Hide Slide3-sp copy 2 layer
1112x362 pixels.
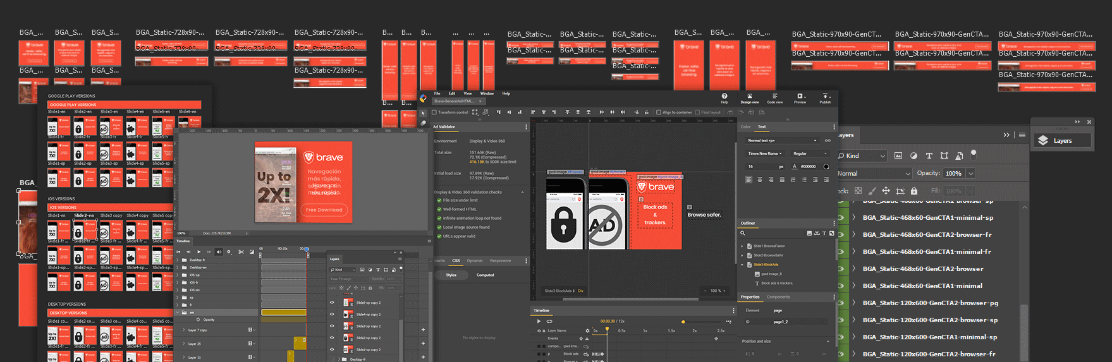point(332,326)
